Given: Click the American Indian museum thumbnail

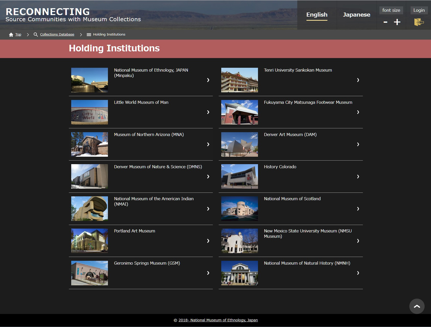Looking at the screenshot, I should click(89, 209).
